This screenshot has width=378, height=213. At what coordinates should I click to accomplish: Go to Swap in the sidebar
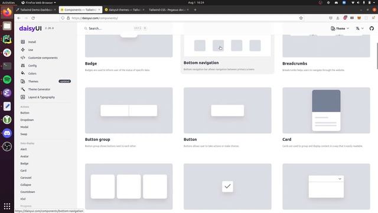click(x=24, y=134)
